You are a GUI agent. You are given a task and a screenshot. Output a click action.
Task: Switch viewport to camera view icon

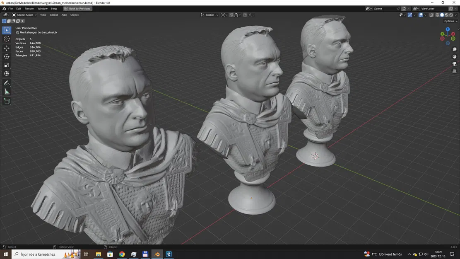[x=455, y=64]
